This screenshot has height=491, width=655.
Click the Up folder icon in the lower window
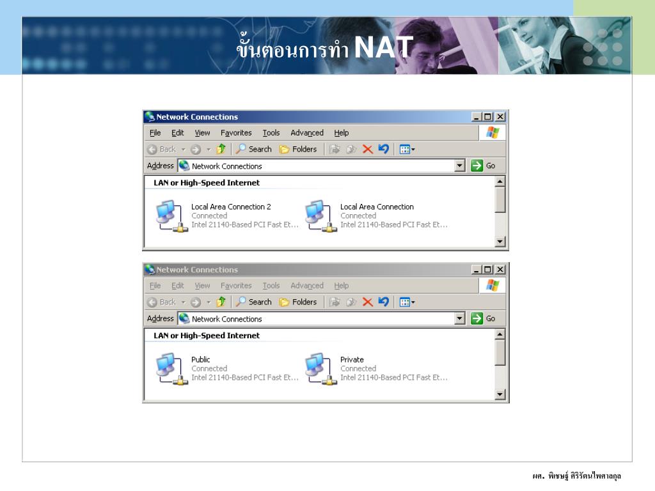click(x=221, y=302)
